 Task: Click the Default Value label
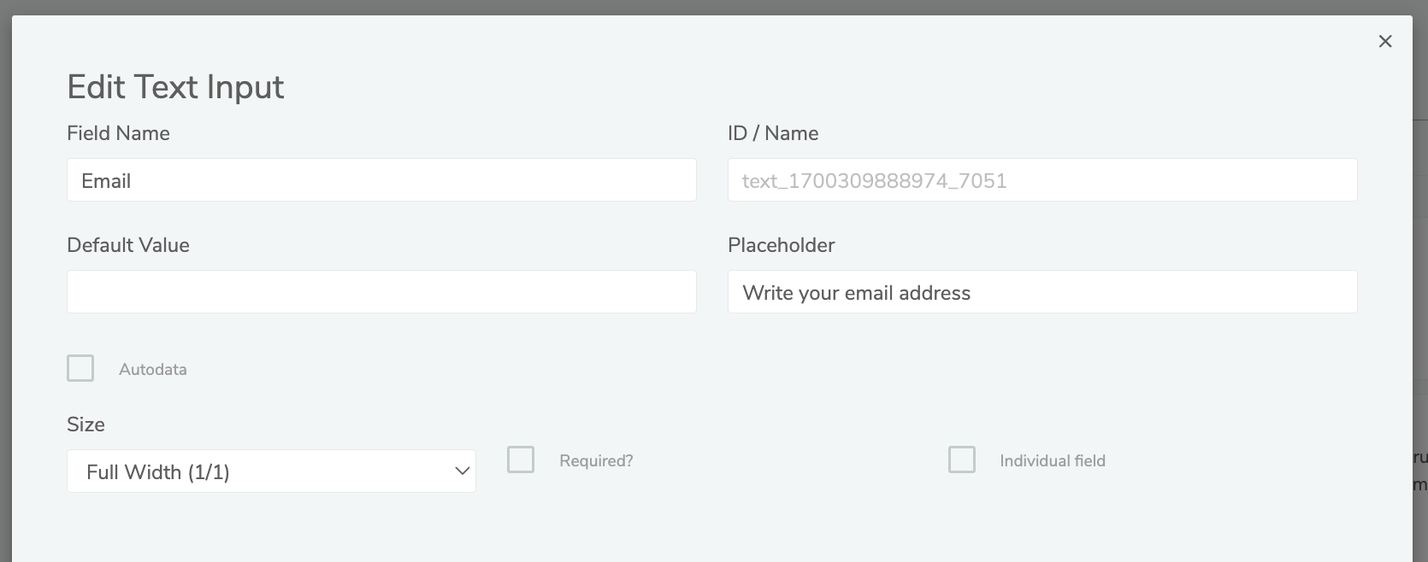point(128,245)
